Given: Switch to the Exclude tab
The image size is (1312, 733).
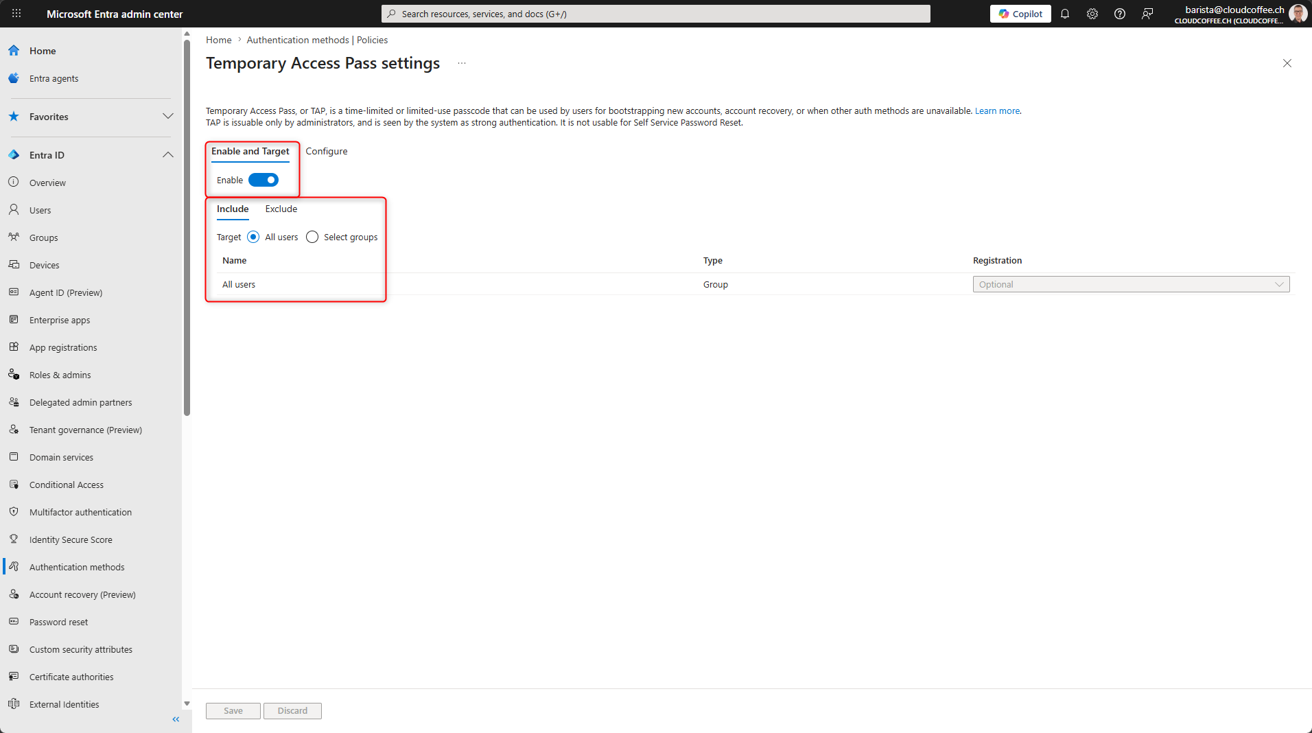Looking at the screenshot, I should click(281, 209).
